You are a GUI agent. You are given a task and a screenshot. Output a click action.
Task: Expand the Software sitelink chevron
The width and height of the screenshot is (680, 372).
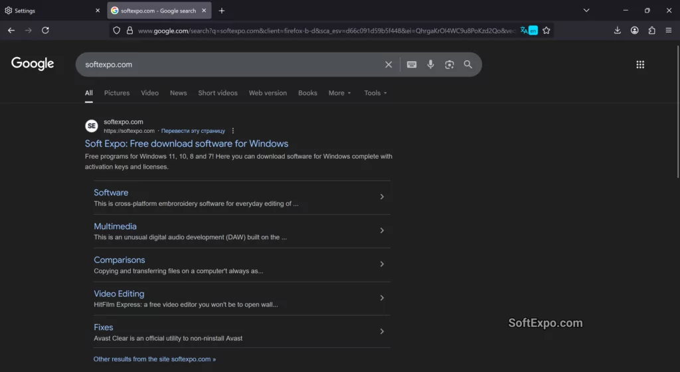(382, 197)
